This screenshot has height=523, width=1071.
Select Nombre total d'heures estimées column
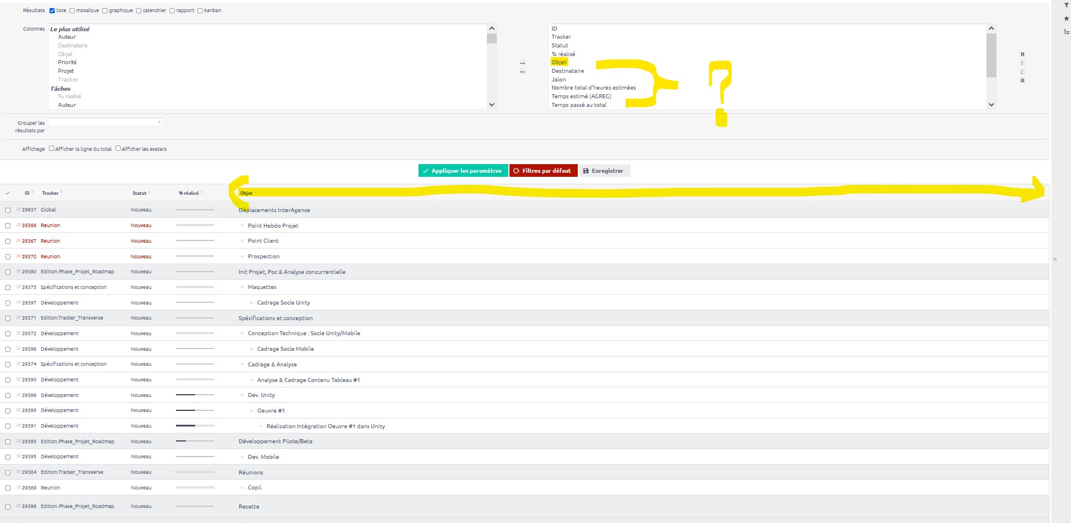pos(593,88)
